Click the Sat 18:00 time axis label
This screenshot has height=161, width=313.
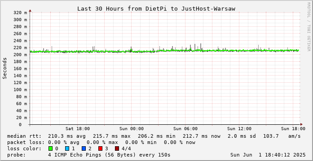pos(78,129)
